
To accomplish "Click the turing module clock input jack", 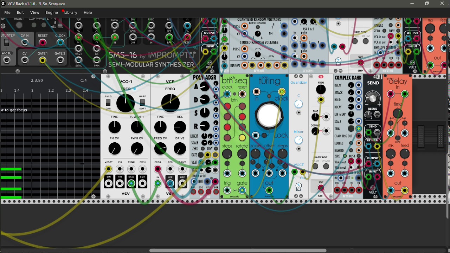I will pyautogui.click(x=282, y=92).
